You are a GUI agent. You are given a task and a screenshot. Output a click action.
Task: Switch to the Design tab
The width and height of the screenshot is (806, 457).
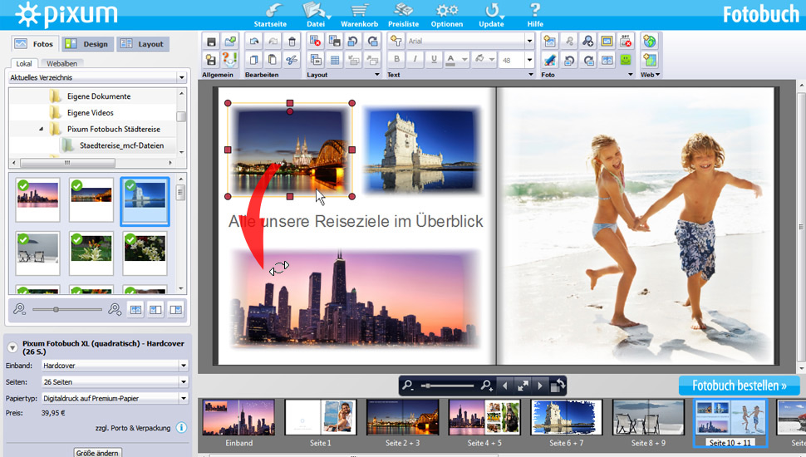coord(86,44)
